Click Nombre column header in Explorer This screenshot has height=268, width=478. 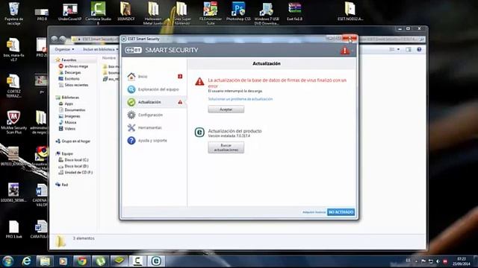pyautogui.click(x=109, y=58)
